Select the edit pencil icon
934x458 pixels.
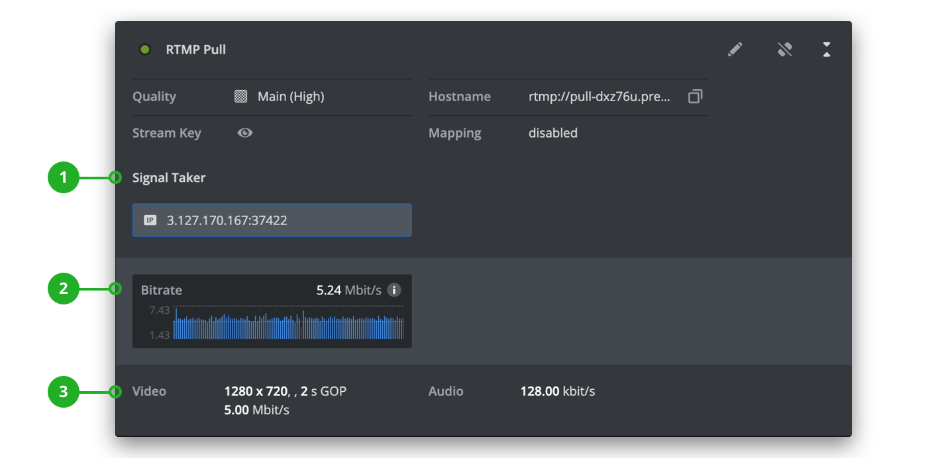735,49
